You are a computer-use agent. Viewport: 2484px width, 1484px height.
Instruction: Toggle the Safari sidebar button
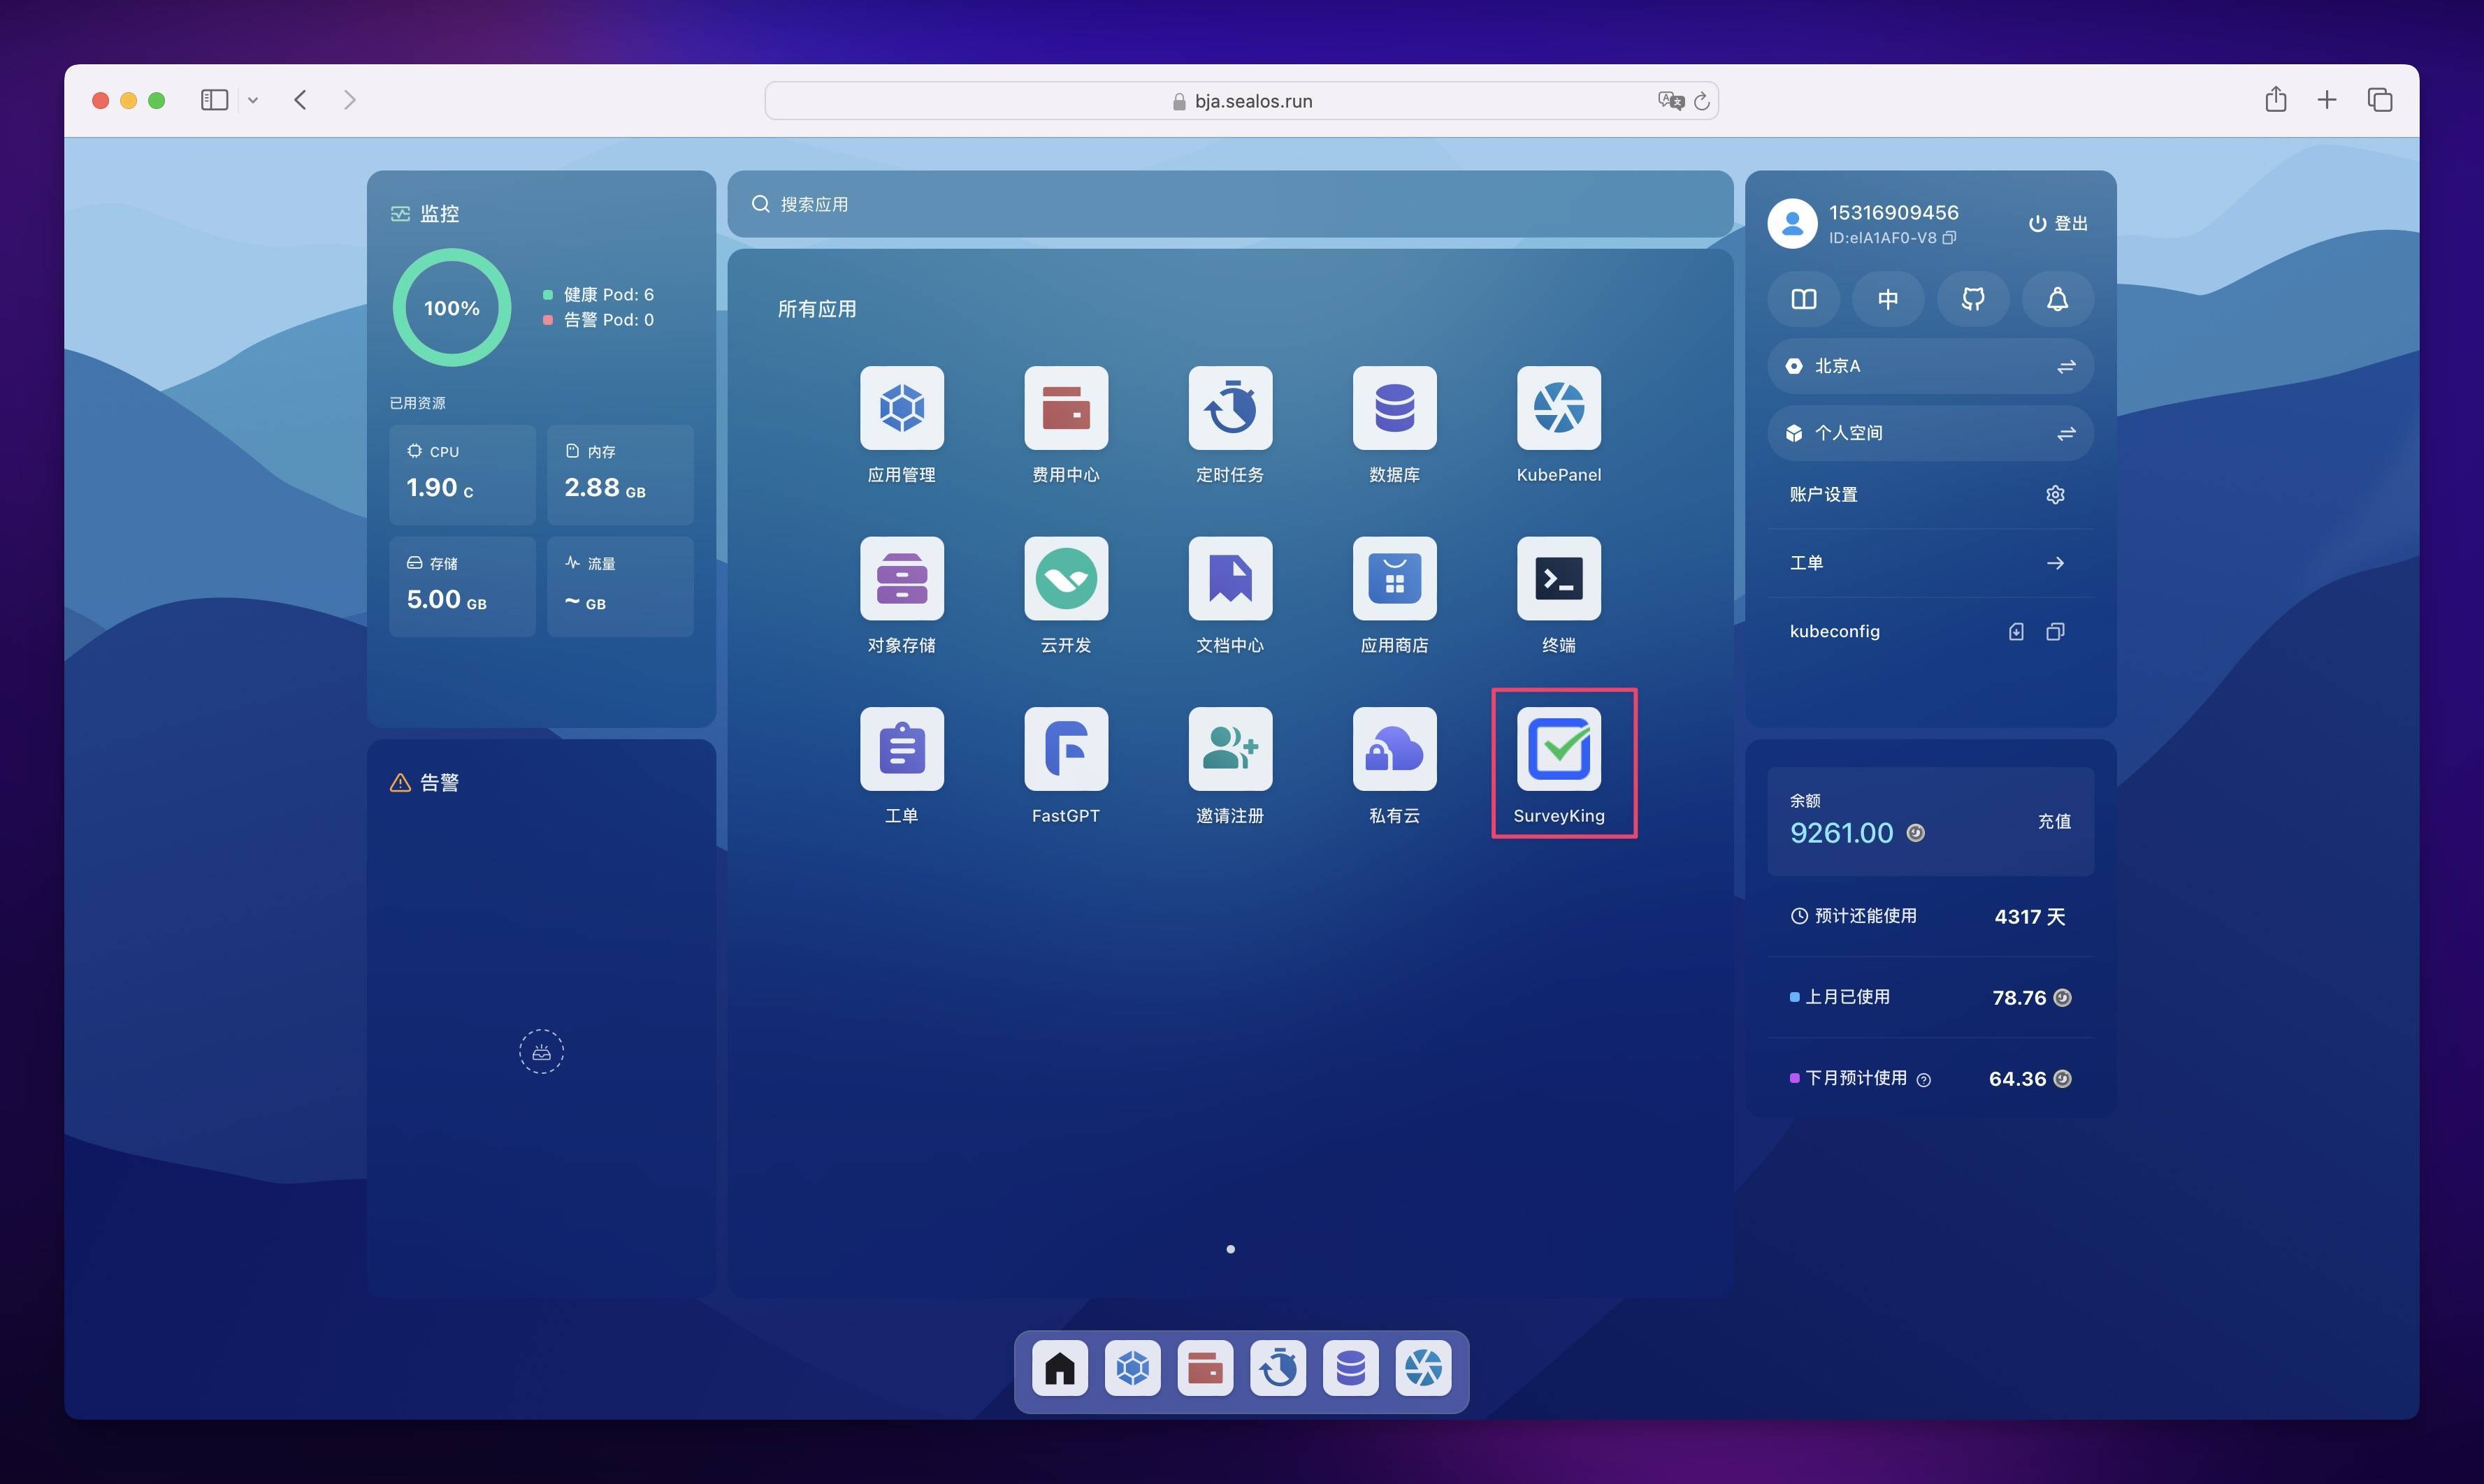pyautogui.click(x=214, y=100)
